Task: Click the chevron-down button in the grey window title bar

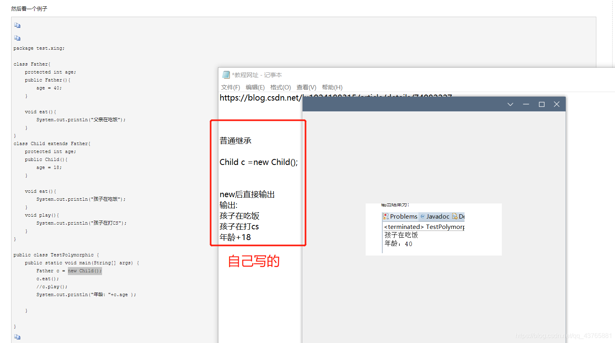Action: (x=510, y=104)
